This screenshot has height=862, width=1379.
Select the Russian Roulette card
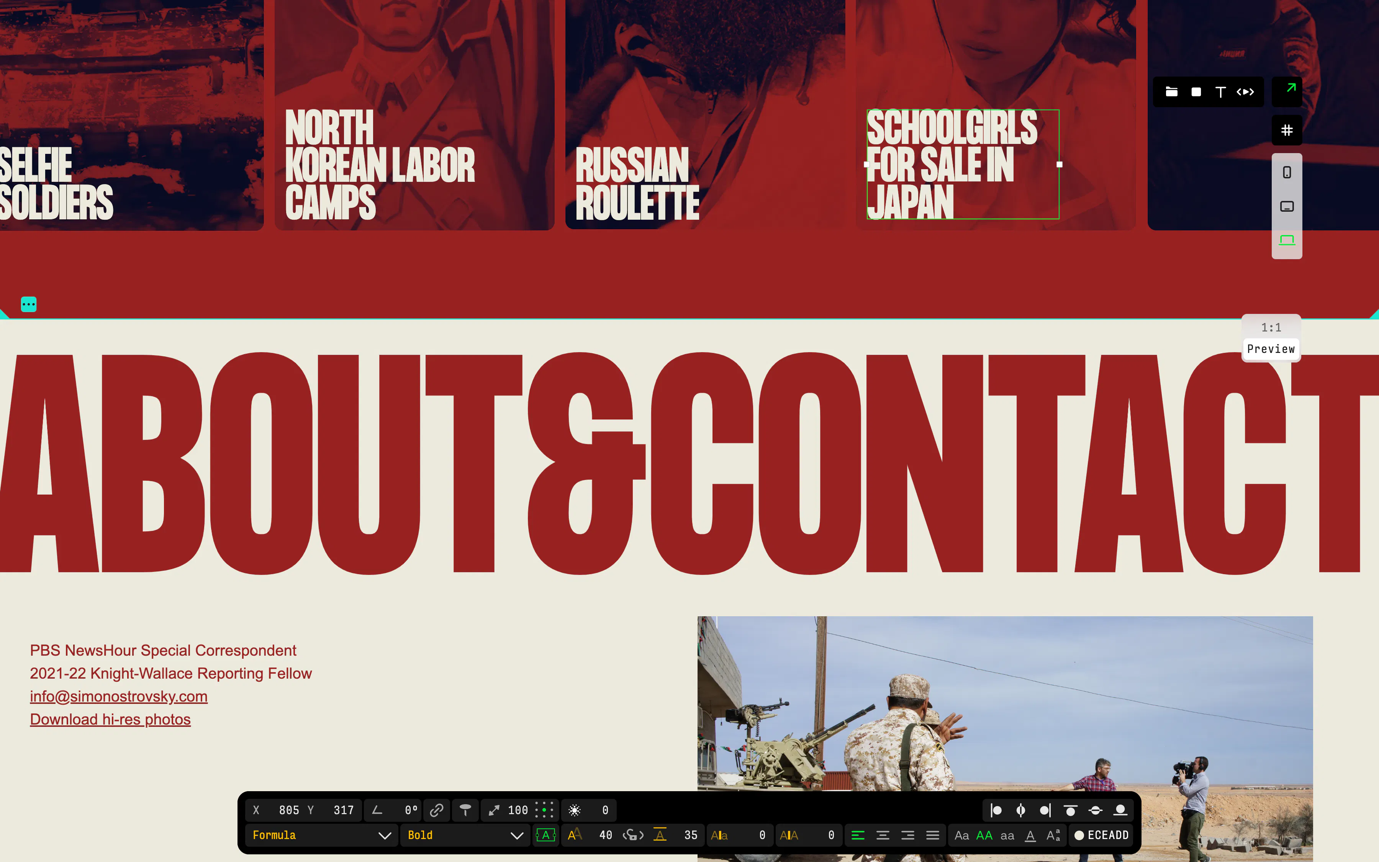pos(705,114)
